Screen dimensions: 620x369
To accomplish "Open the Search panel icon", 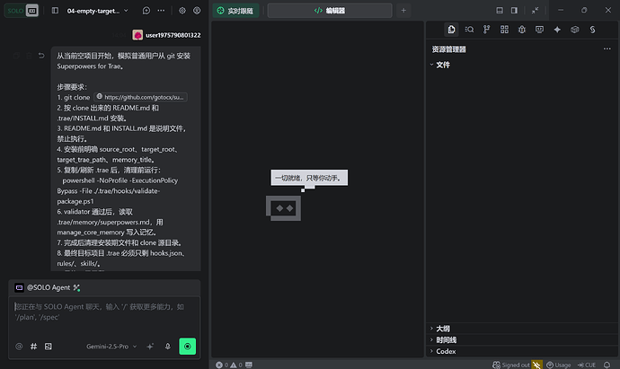I will [469, 30].
